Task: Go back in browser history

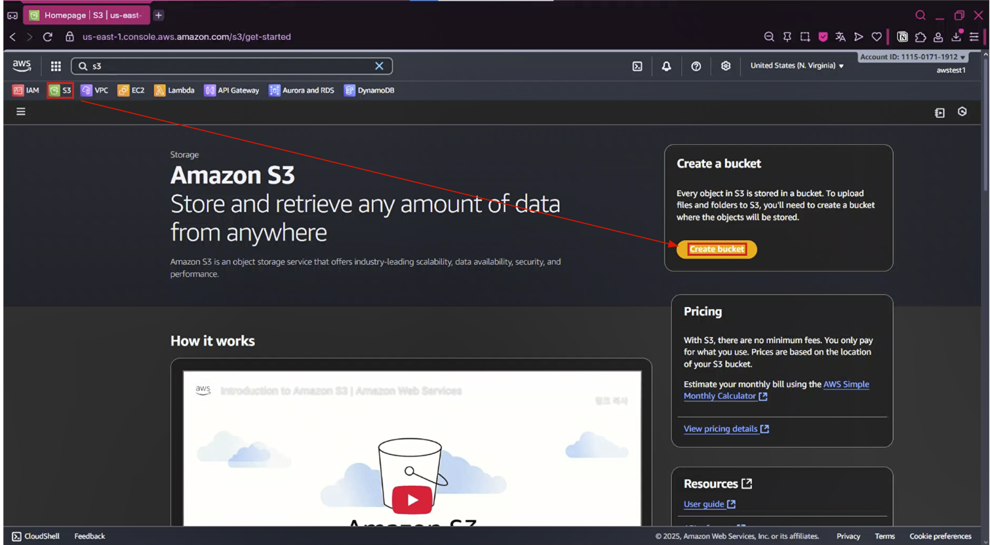Action: (12, 37)
